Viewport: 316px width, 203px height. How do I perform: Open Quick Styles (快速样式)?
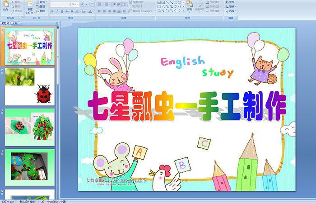click(x=200, y=6)
